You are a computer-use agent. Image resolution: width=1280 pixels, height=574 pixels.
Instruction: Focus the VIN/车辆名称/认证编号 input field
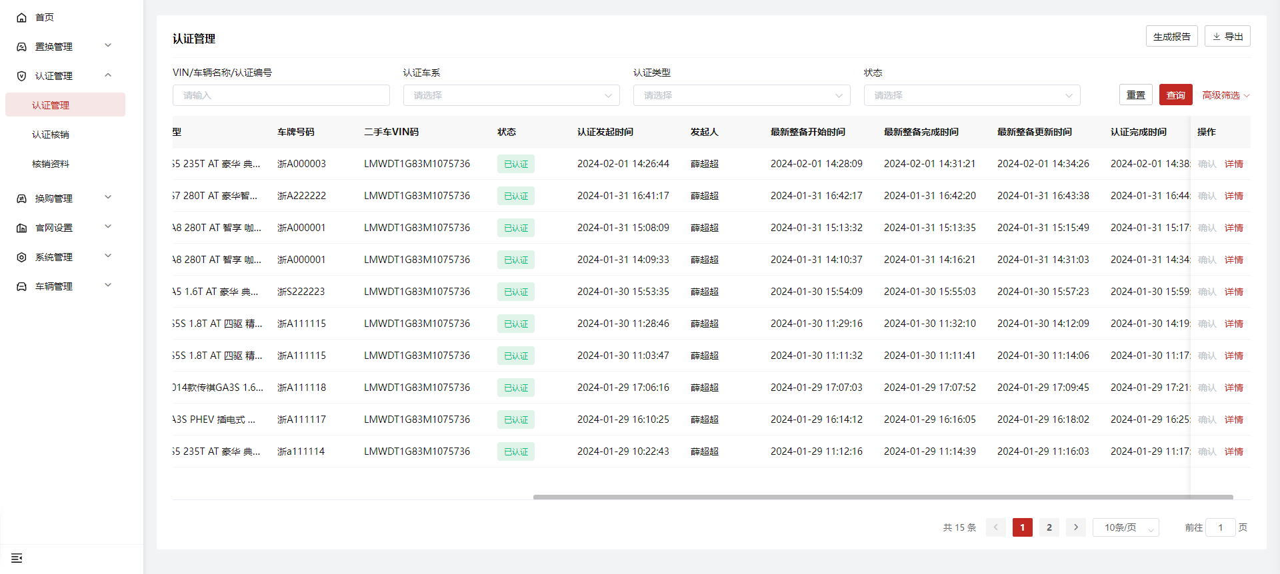coord(281,95)
